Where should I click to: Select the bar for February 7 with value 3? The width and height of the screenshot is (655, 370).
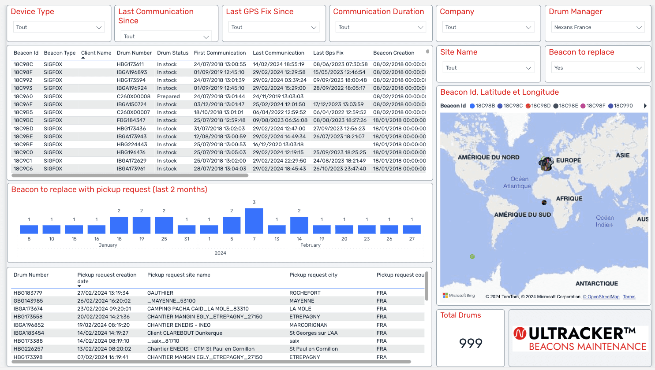254,221
